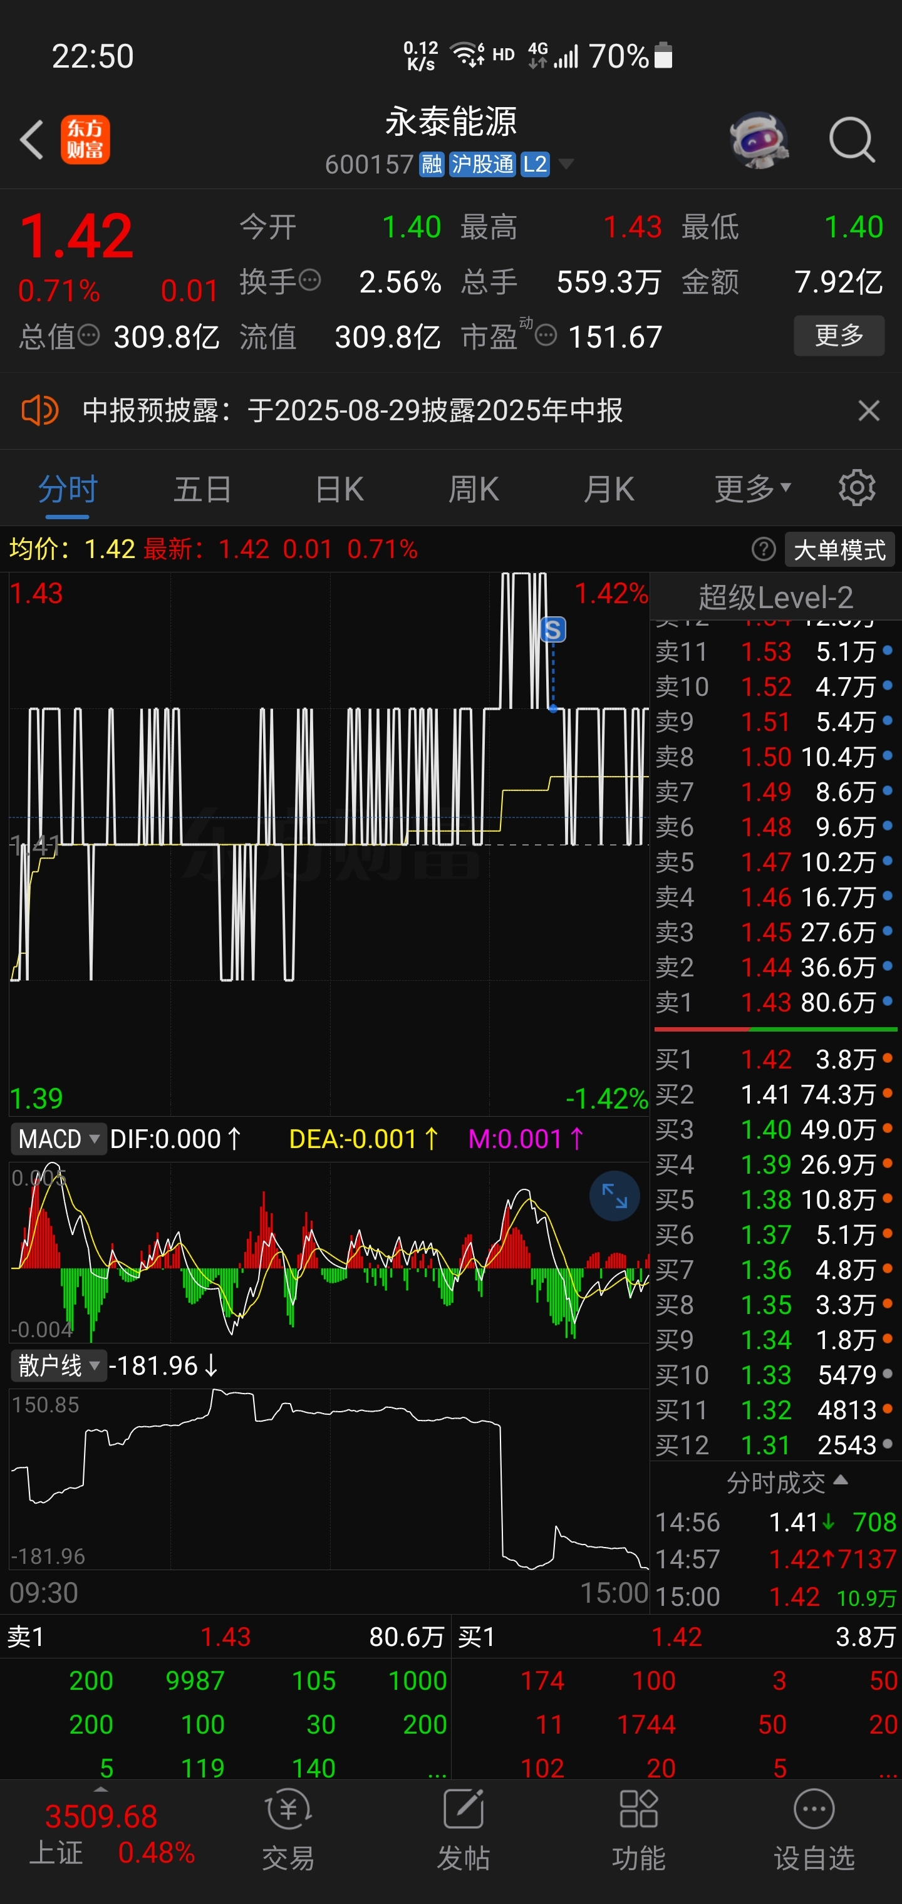This screenshot has width=902, height=1904.
Task: Dismiss the 中报预披露 notice
Action: pos(869,410)
